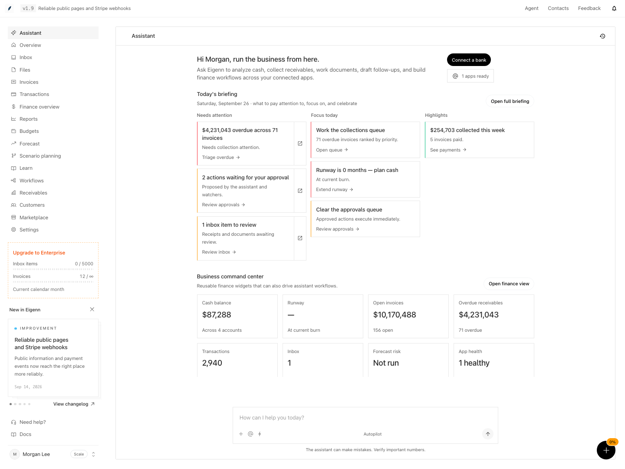Open assistant history clock icon
Image resolution: width=625 pixels, height=469 pixels.
(602, 36)
